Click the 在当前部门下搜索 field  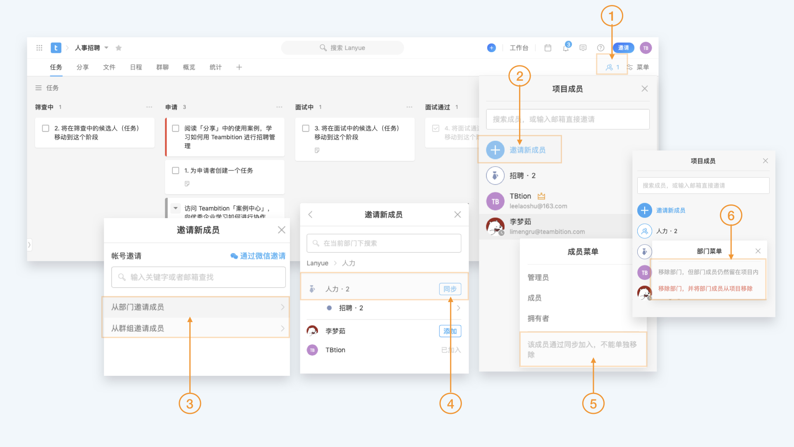pyautogui.click(x=384, y=243)
